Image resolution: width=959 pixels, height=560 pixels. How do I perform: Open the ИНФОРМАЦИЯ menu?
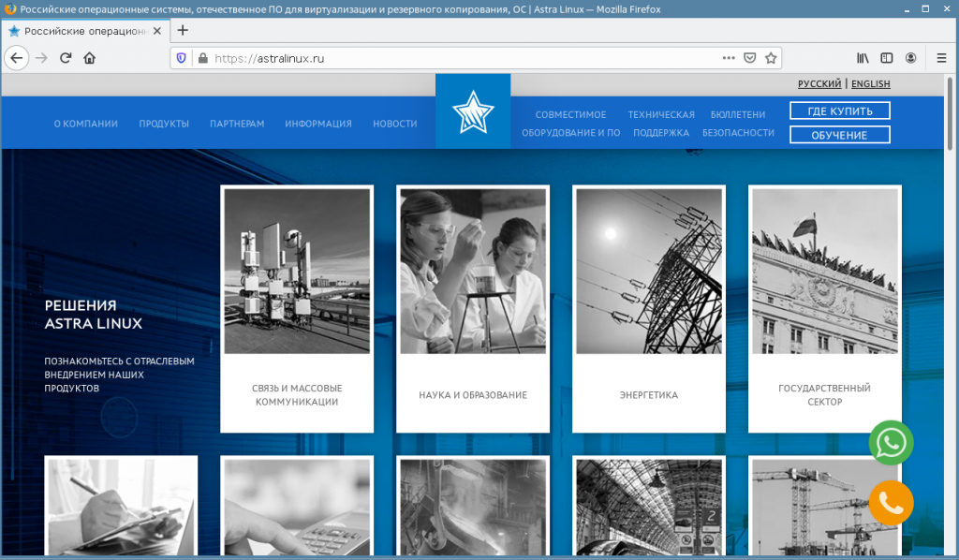click(318, 124)
